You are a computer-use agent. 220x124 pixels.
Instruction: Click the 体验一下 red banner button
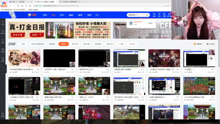(x=37, y=35)
